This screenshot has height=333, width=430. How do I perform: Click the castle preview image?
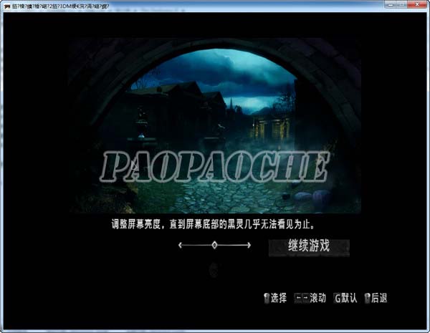click(215, 125)
